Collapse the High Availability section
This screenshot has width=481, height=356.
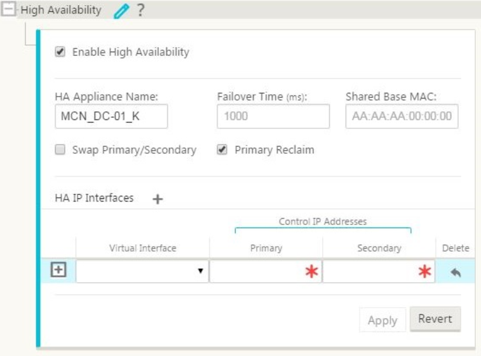pos(8,9)
